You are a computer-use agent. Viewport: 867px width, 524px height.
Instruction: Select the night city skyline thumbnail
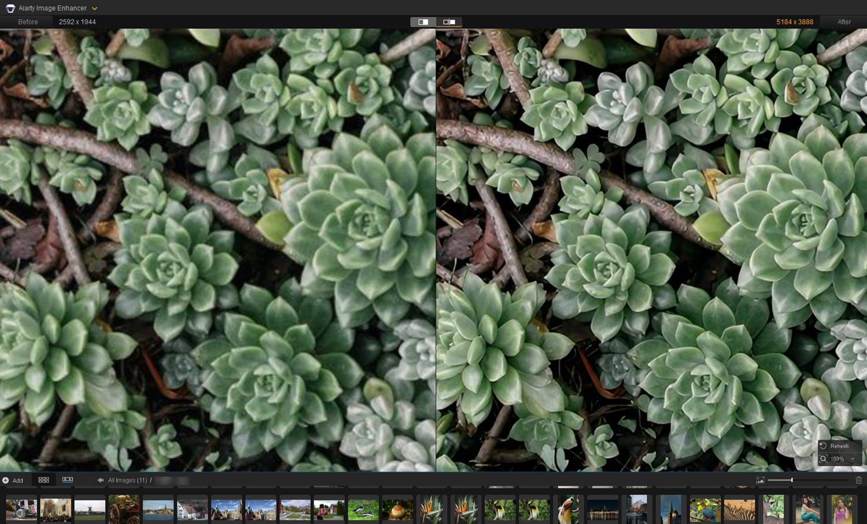[603, 510]
